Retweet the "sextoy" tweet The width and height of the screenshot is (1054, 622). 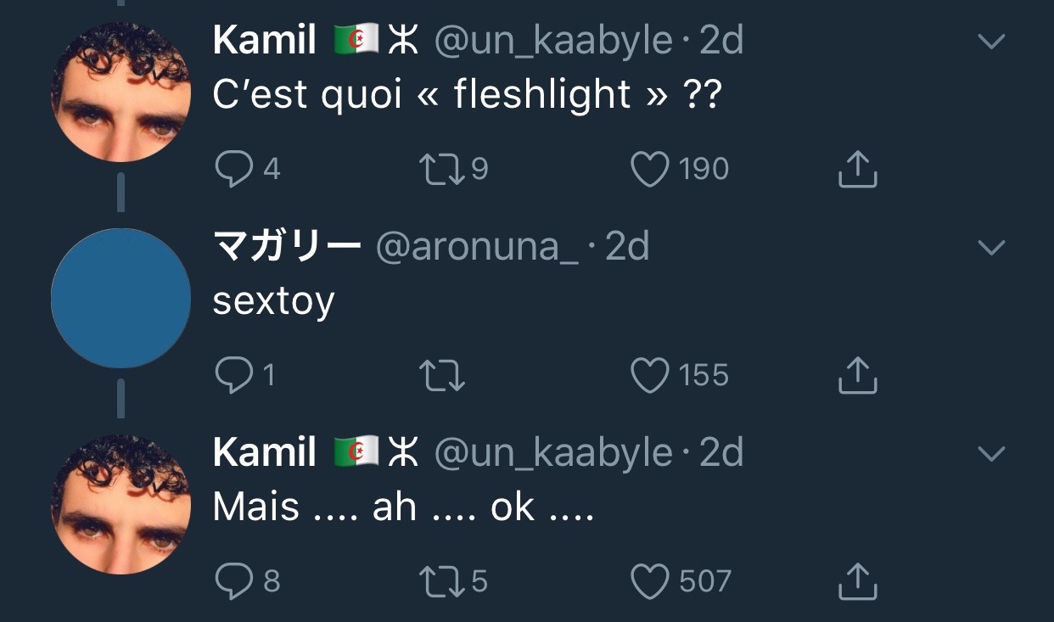click(442, 375)
